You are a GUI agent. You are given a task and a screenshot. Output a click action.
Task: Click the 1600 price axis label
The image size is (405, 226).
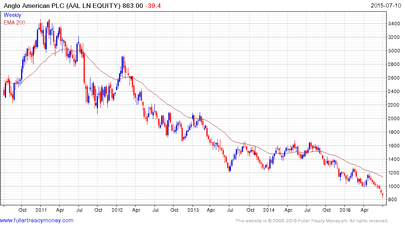coord(394,146)
